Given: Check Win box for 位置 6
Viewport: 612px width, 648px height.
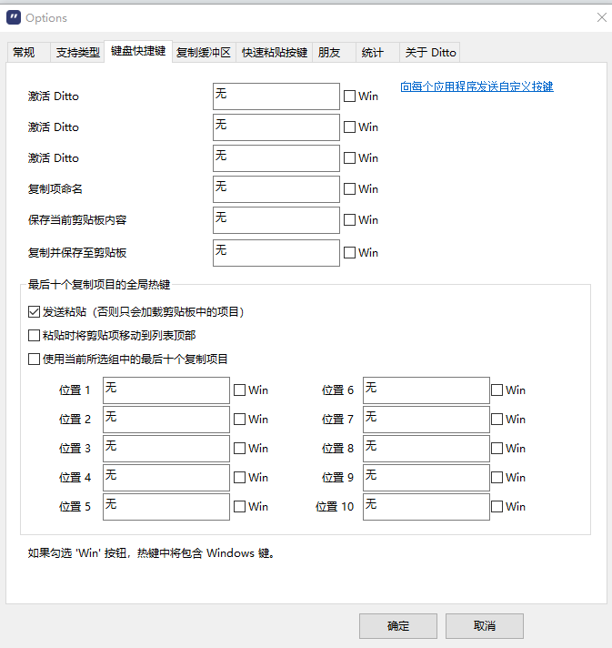Looking at the screenshot, I should (497, 390).
